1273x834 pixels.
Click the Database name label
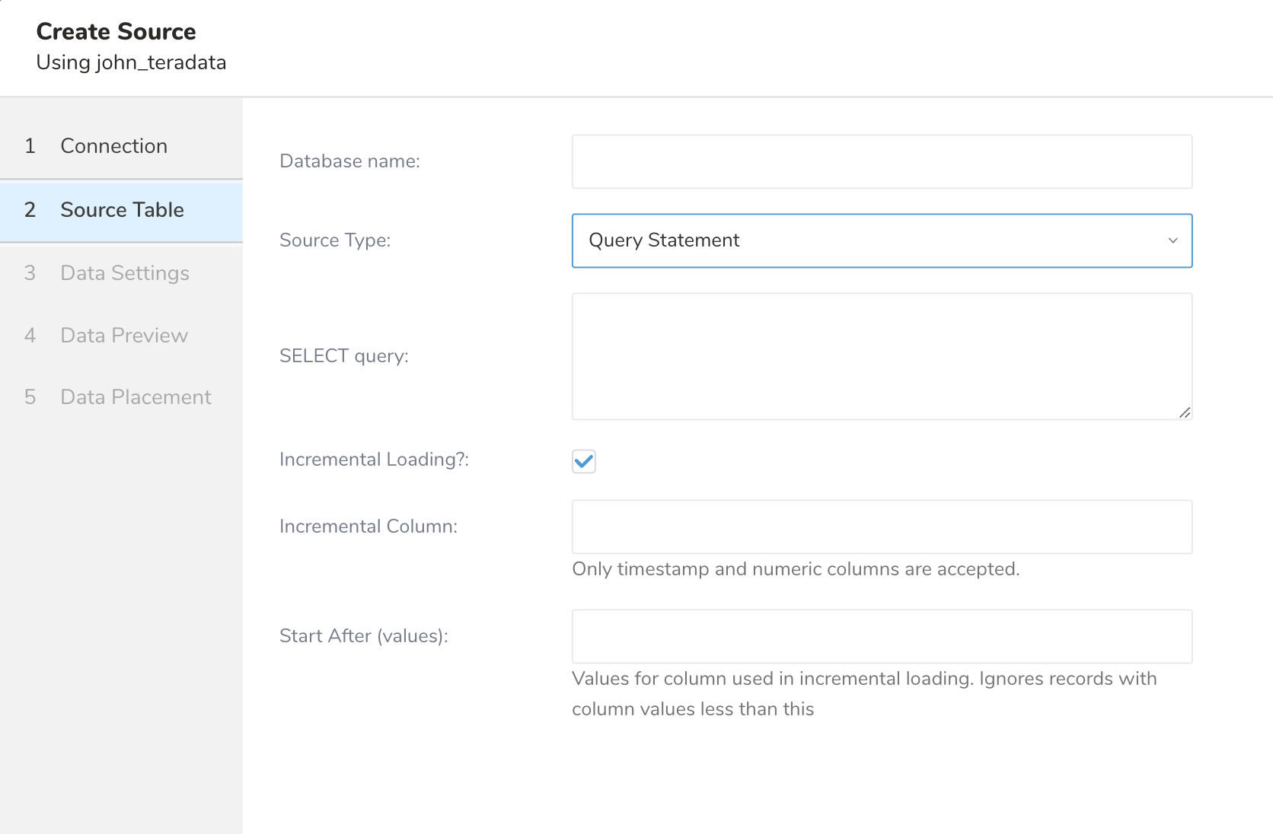[349, 161]
